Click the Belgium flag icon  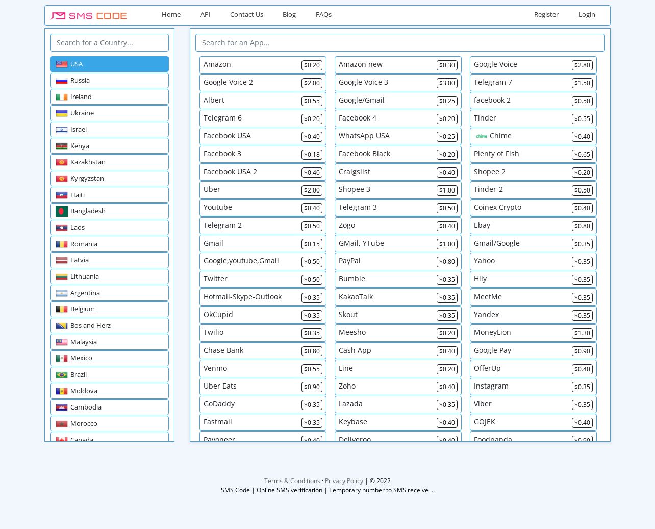pos(62,309)
